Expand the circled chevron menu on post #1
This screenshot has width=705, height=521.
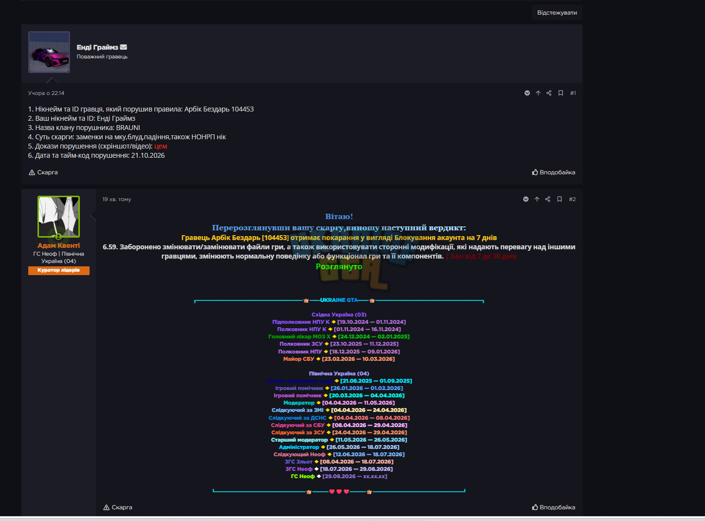click(527, 93)
